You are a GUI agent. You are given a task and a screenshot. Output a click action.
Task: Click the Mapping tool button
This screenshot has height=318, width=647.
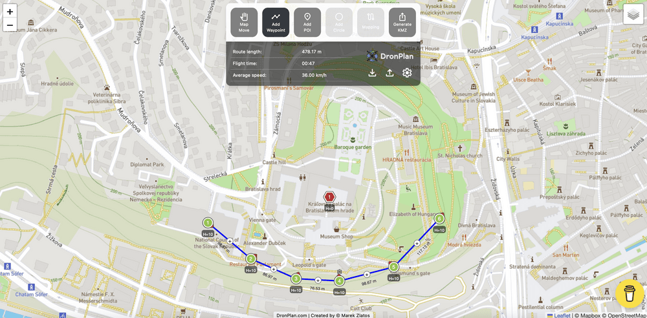(371, 22)
